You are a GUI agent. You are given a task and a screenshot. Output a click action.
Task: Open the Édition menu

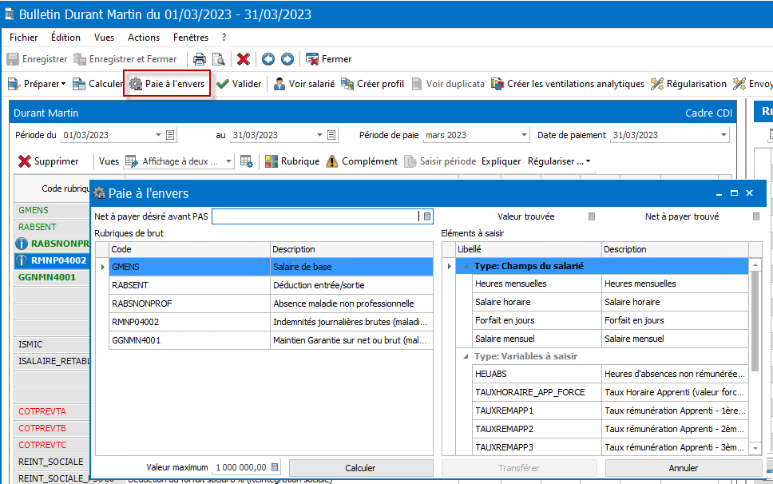click(65, 38)
